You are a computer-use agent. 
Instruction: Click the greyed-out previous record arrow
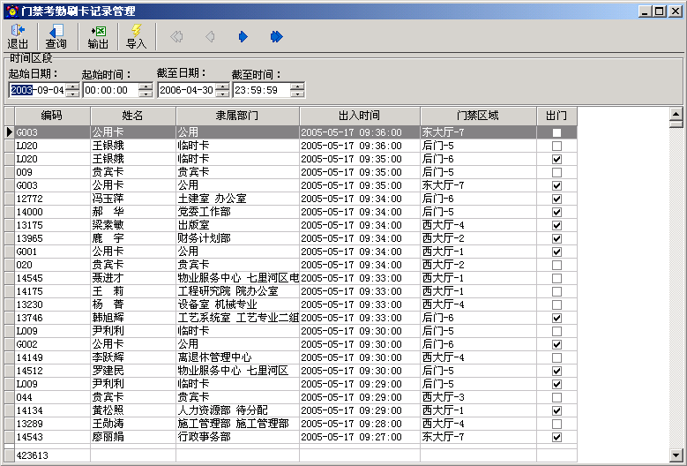click(x=209, y=36)
